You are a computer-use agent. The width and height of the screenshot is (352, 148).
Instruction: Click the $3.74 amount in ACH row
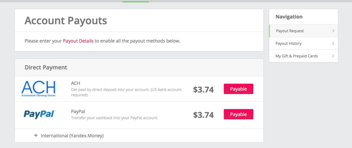(x=203, y=89)
